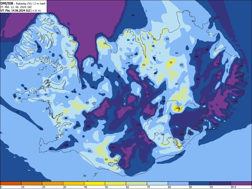
Task: Click the '20' legend tick label
Action: (x=44, y=187)
